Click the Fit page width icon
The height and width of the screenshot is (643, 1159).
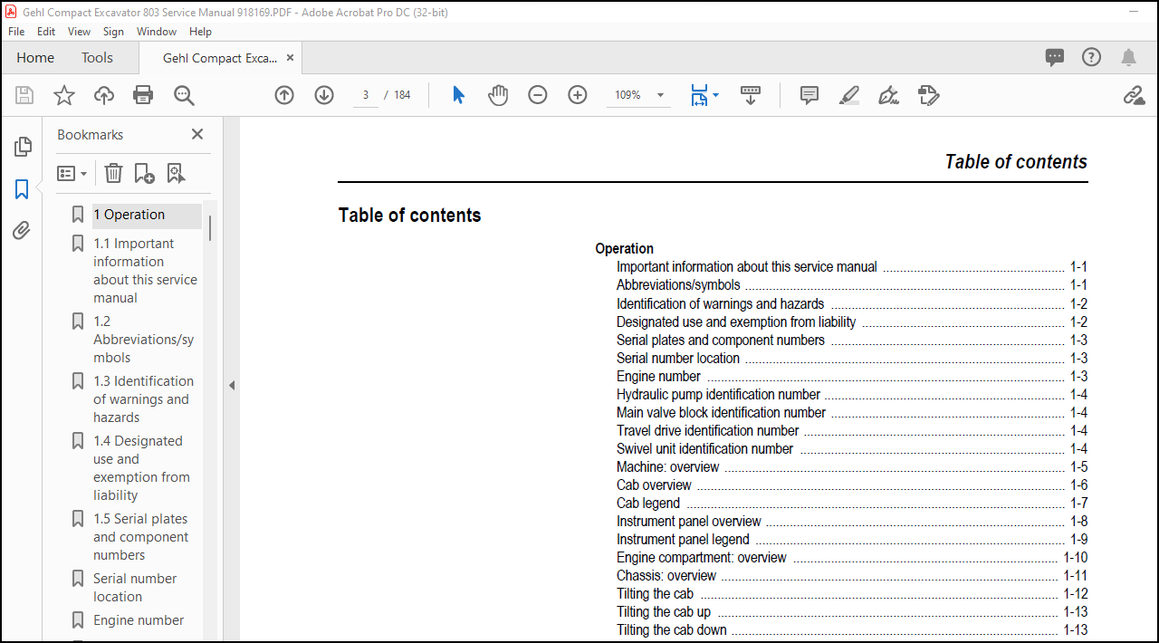pos(699,95)
